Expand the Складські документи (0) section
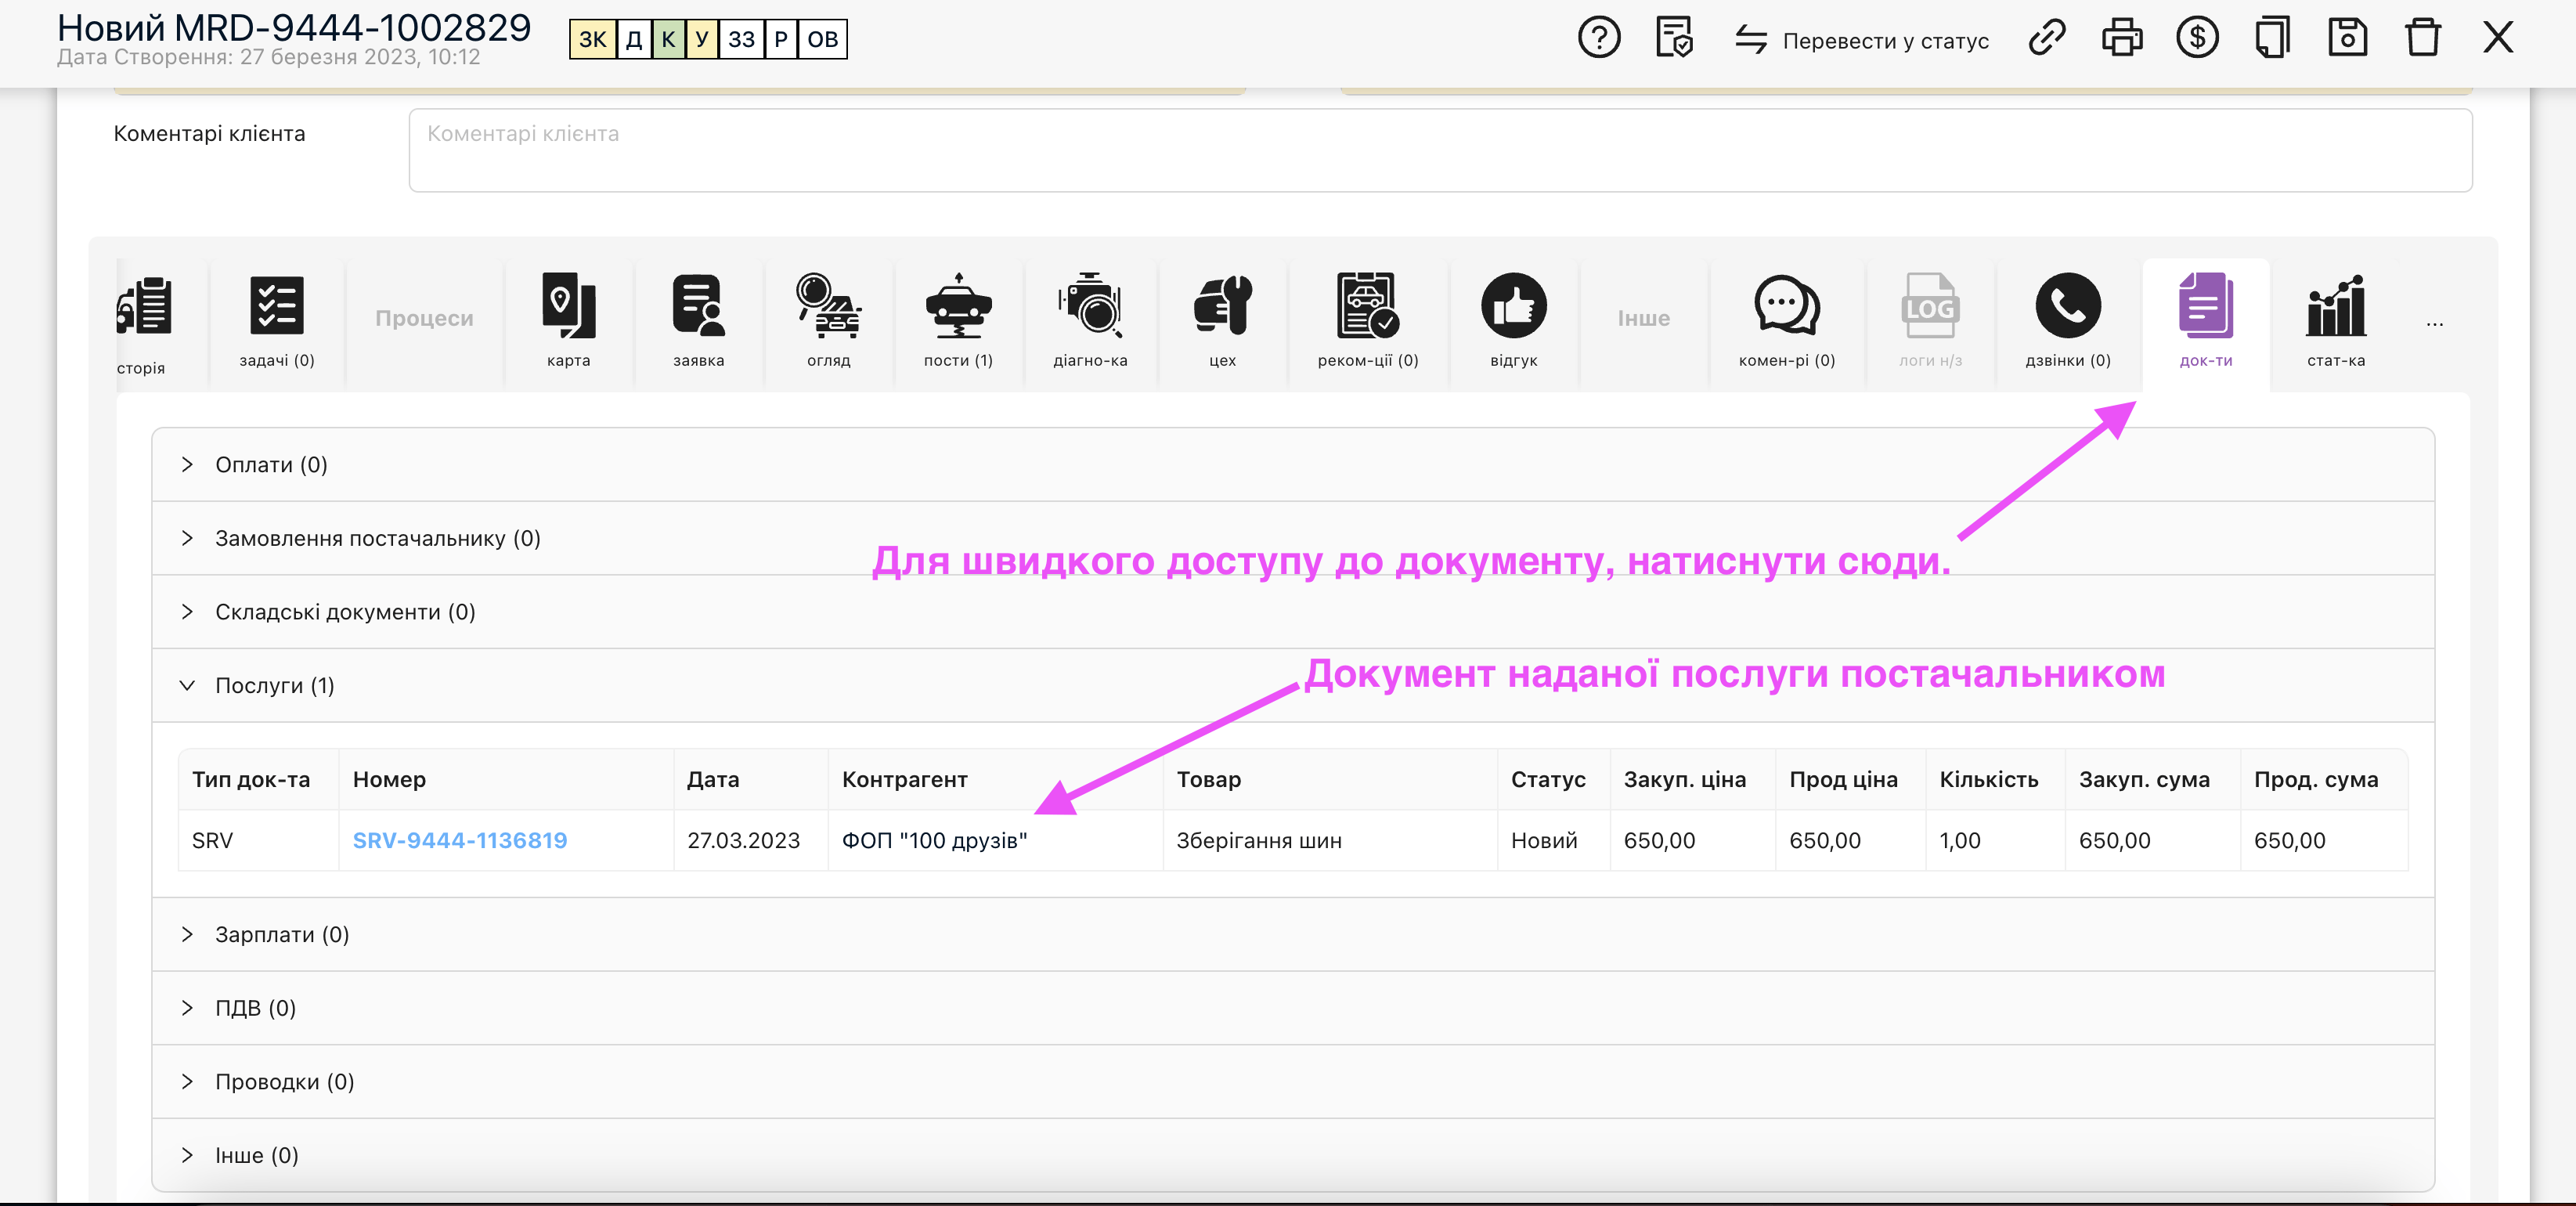The width and height of the screenshot is (2576, 1206). [x=345, y=612]
